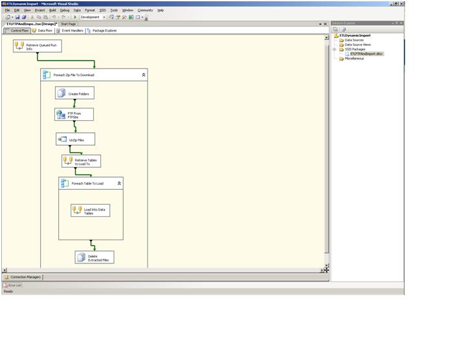Collapse the SSIS Packages tree node
This screenshot has height=339, width=453.
coord(335,49)
